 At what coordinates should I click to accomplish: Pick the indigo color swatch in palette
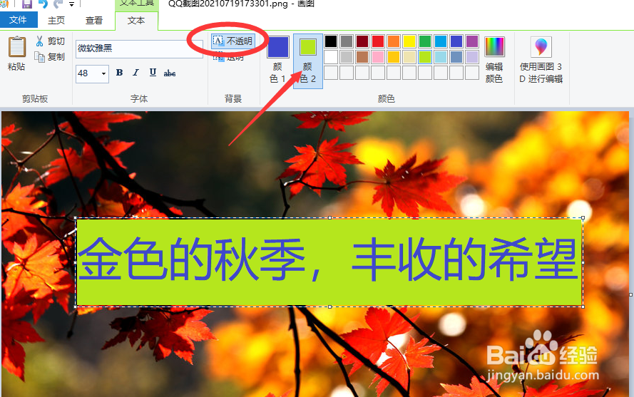pyautogui.click(x=456, y=41)
